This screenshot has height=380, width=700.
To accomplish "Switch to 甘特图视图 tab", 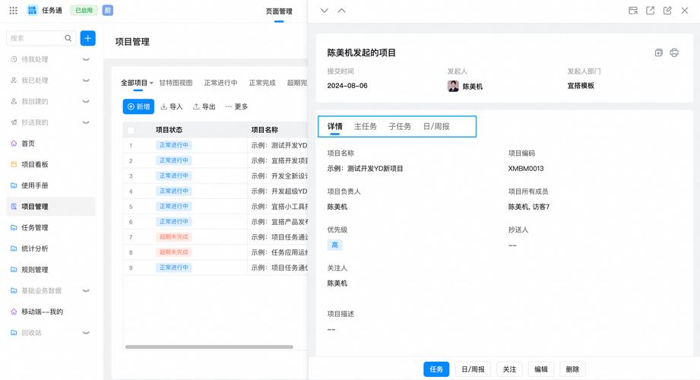I will click(x=176, y=83).
